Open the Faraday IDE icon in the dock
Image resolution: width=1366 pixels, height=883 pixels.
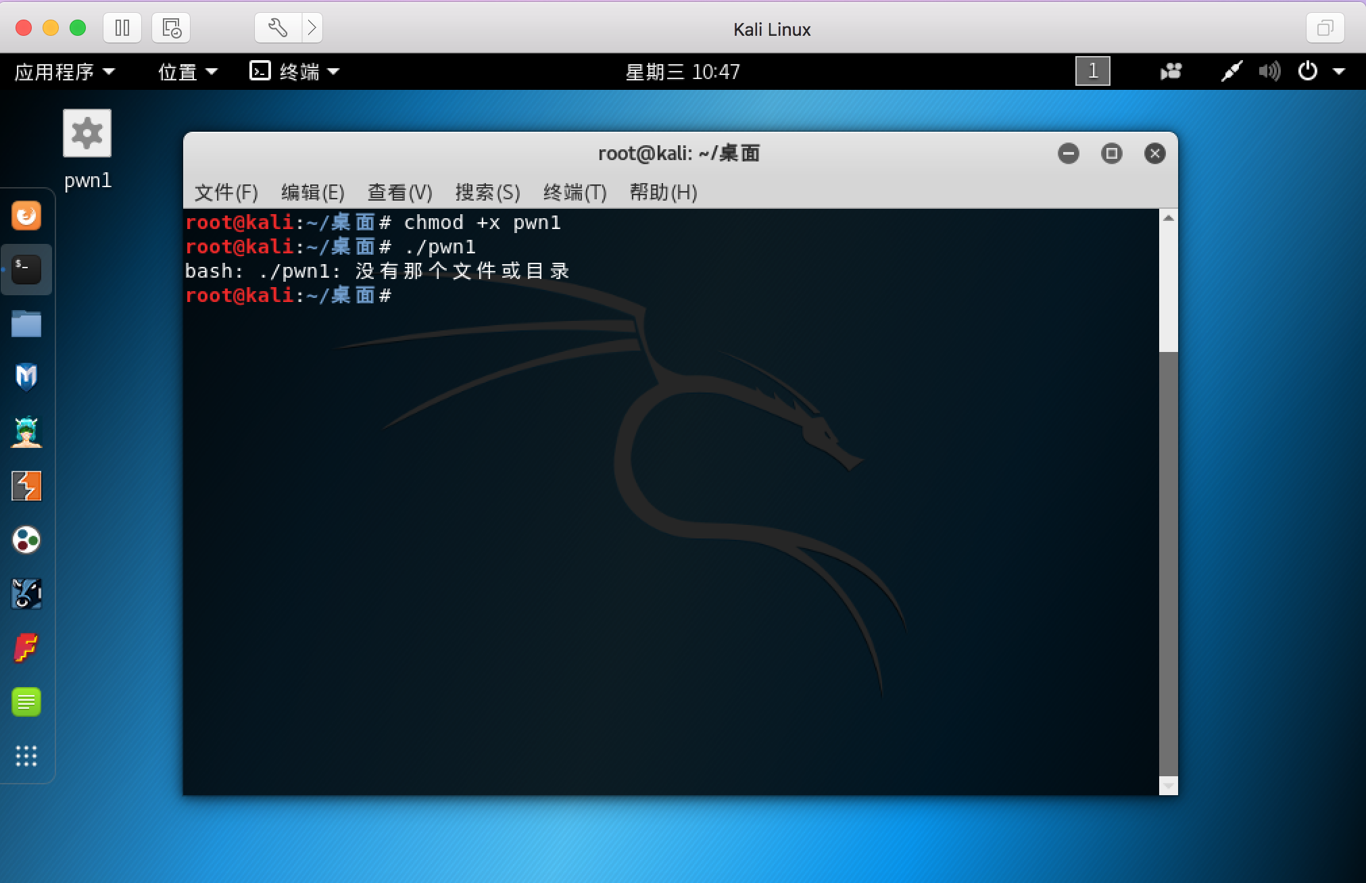(26, 648)
